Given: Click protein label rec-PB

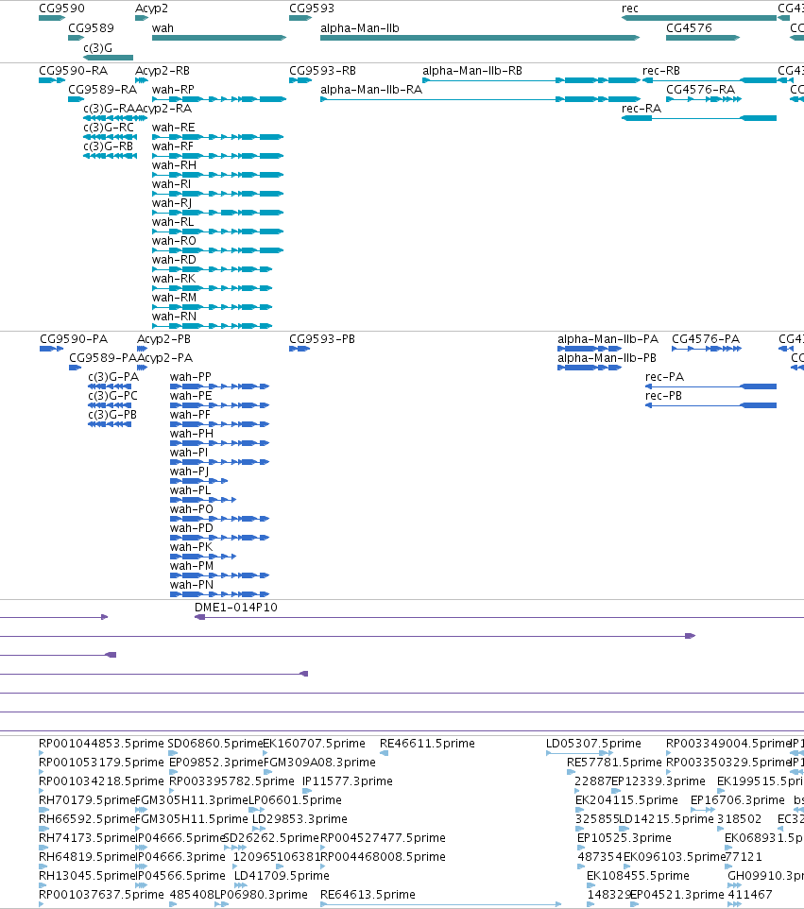Looking at the screenshot, I should click(664, 396).
